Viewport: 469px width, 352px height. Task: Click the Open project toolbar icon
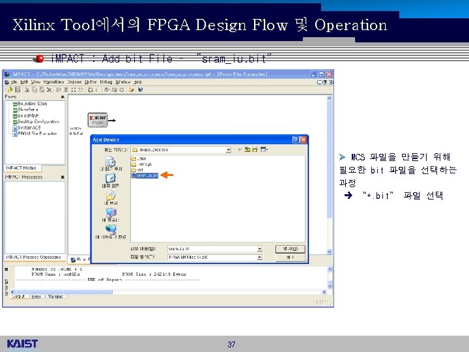(x=10, y=89)
